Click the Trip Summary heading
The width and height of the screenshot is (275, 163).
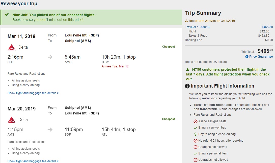203,13
